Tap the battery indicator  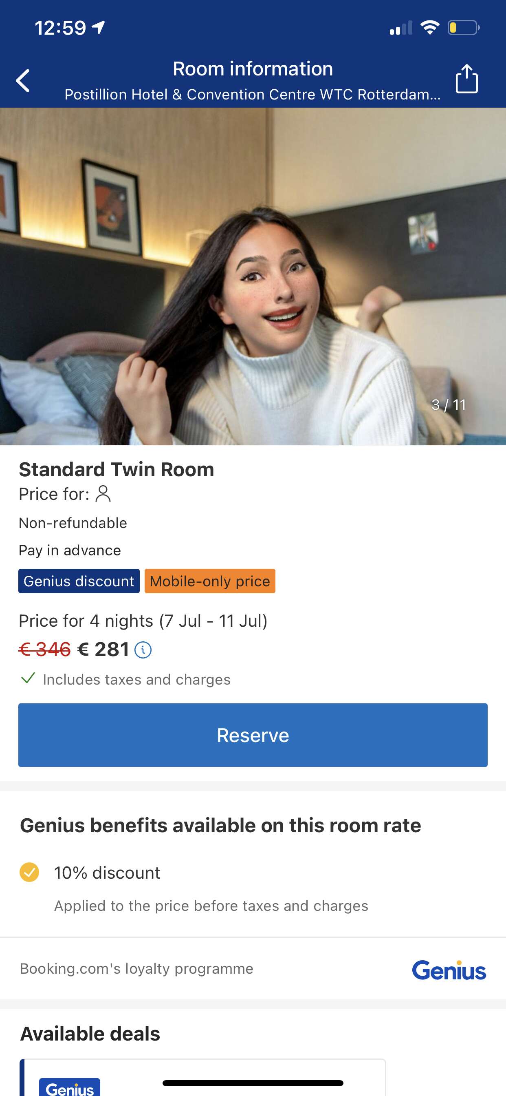pos(464,28)
